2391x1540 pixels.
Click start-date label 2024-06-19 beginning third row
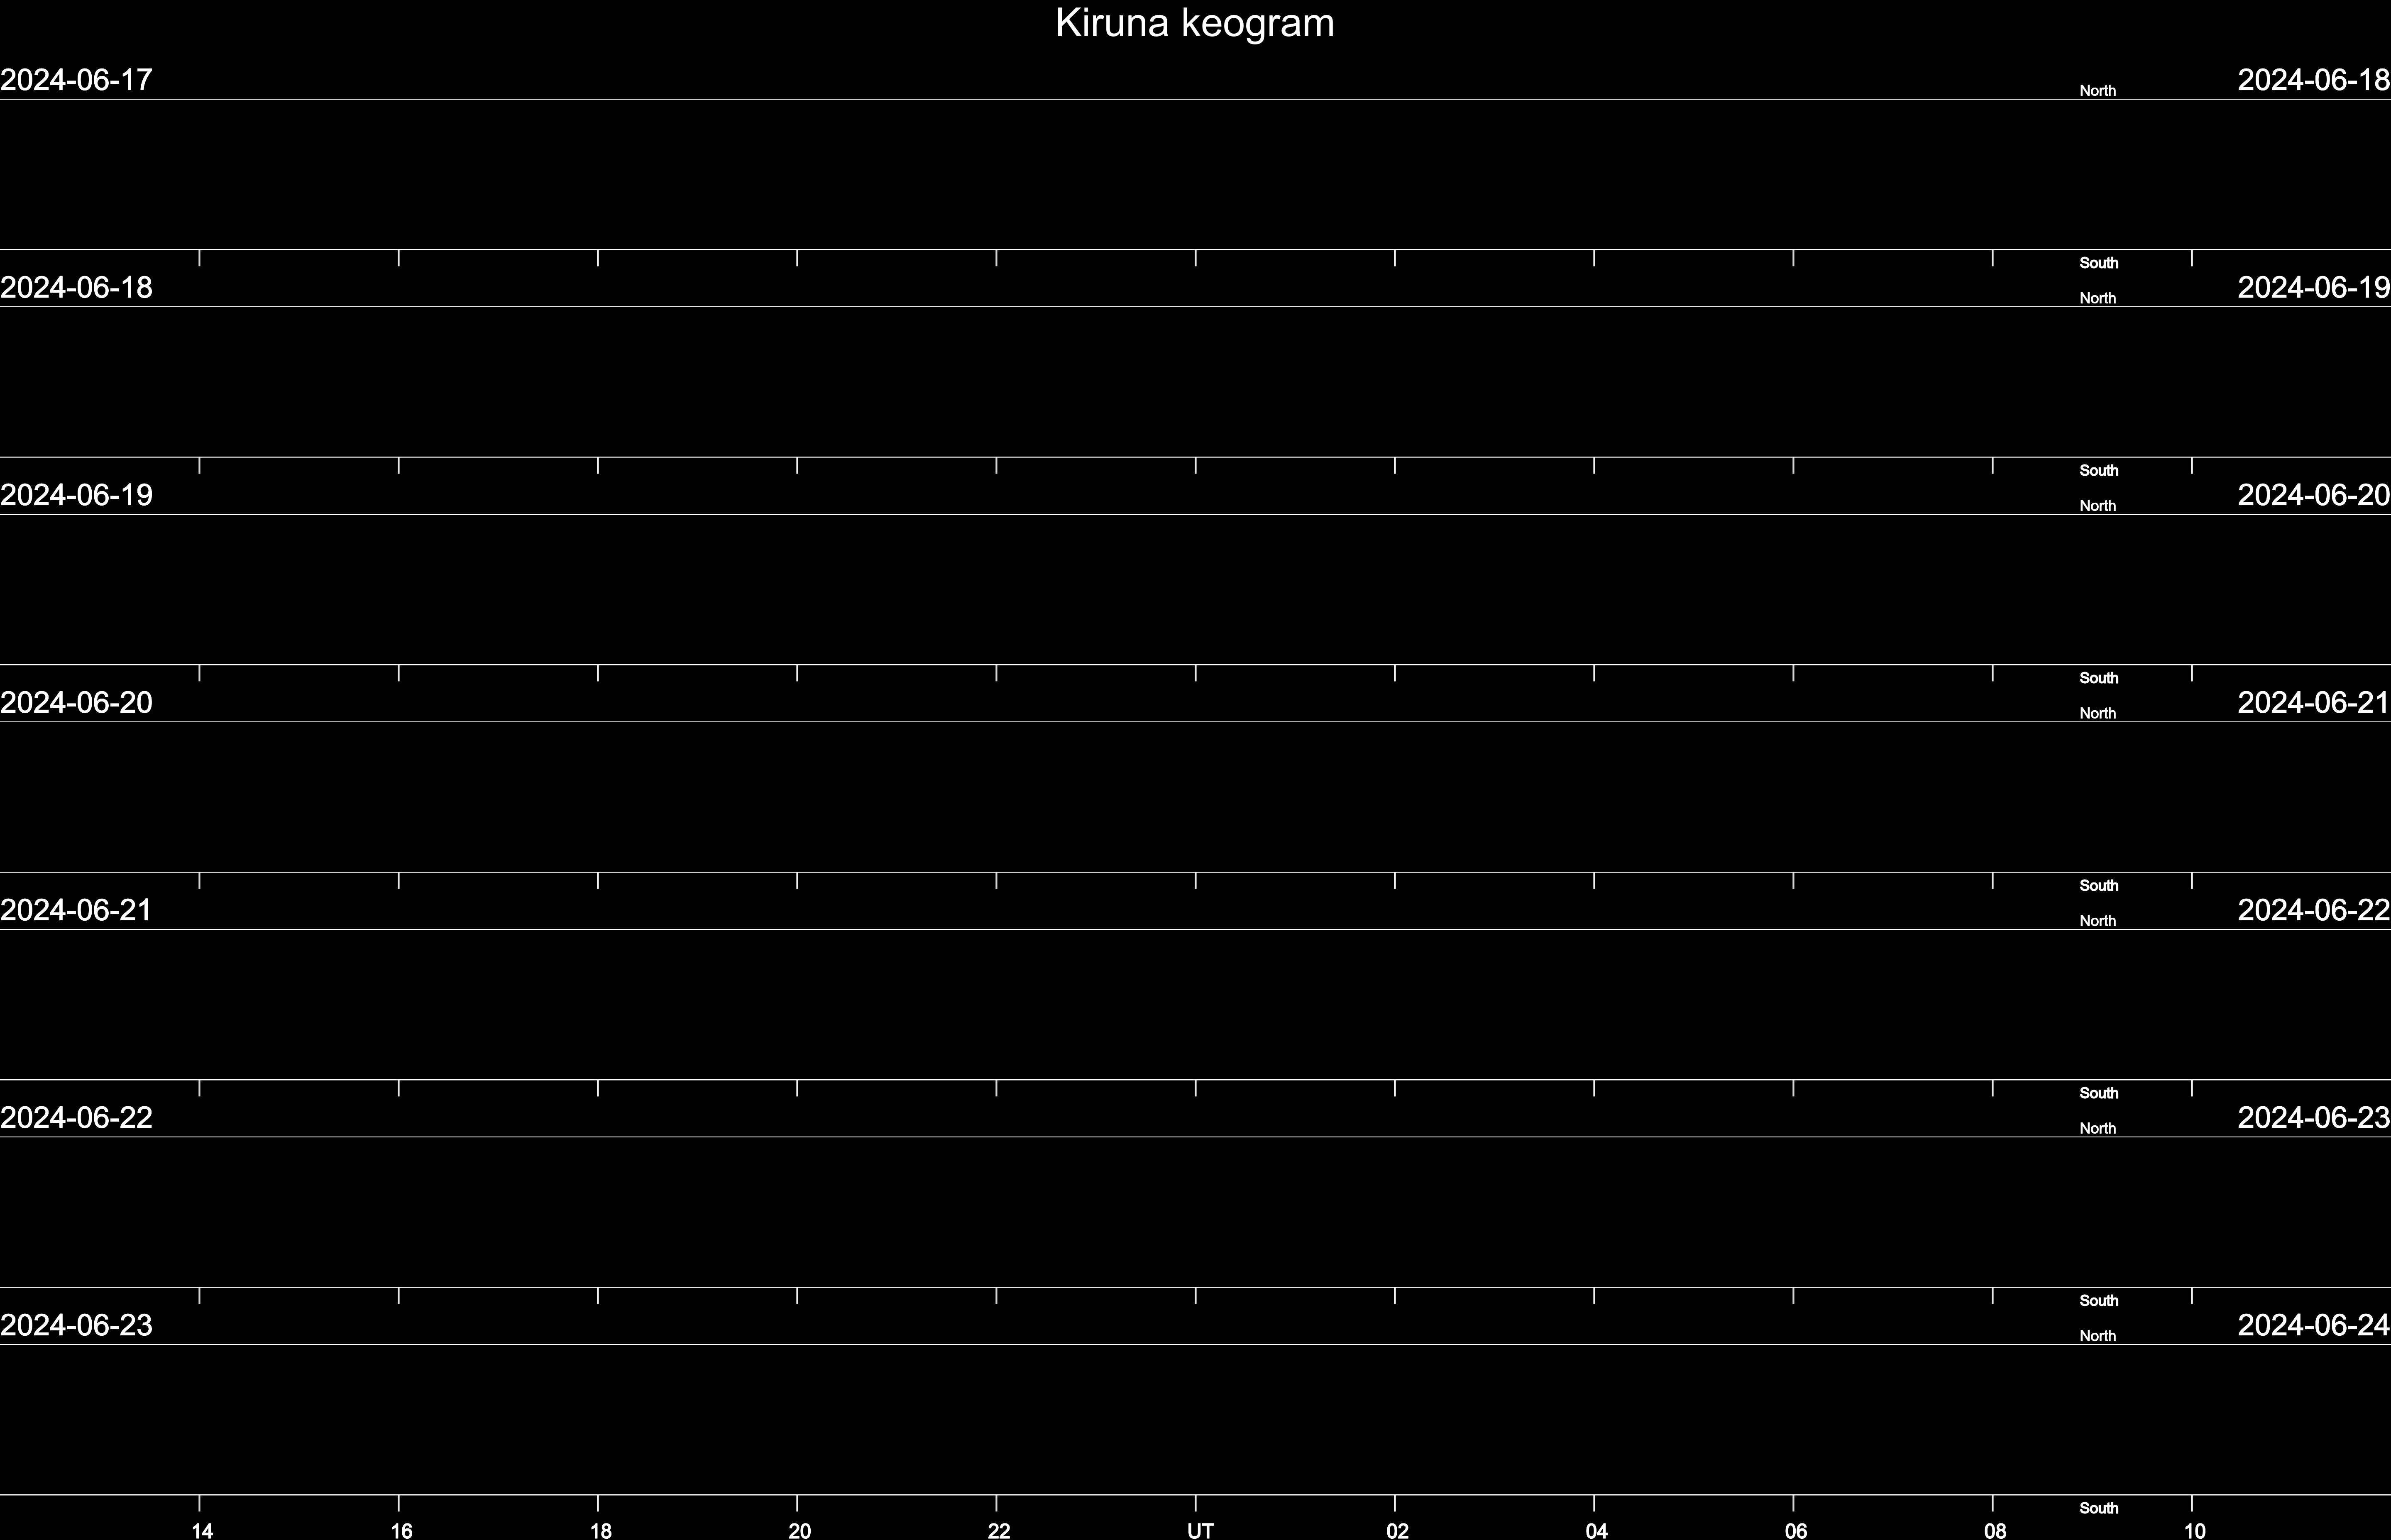[x=76, y=495]
